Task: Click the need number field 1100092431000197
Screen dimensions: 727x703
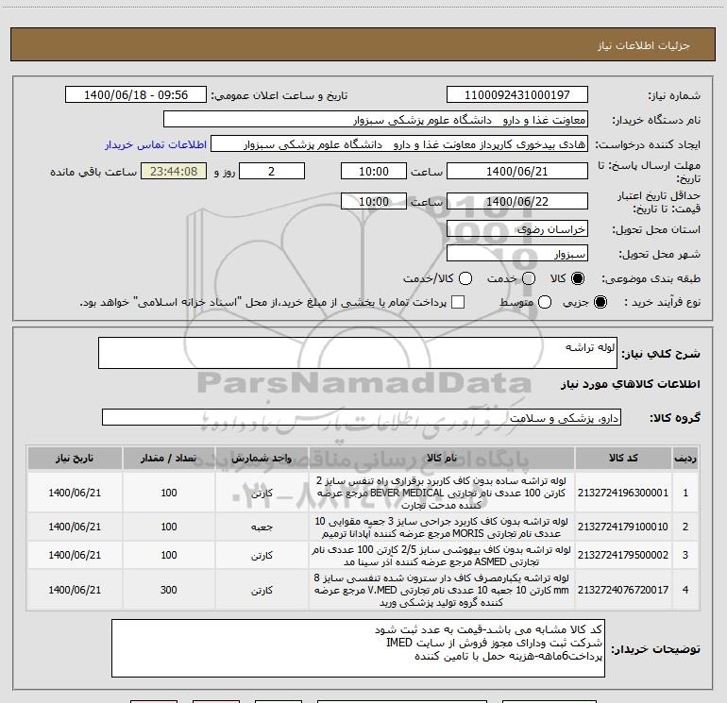Action: click(517, 95)
